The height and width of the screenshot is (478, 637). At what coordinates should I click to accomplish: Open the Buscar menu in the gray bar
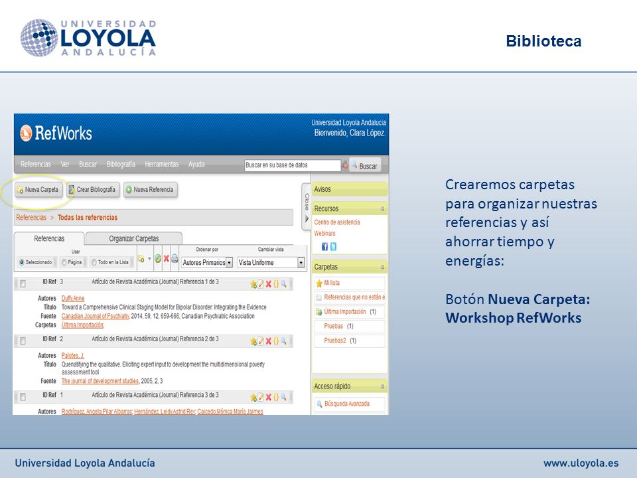88,164
